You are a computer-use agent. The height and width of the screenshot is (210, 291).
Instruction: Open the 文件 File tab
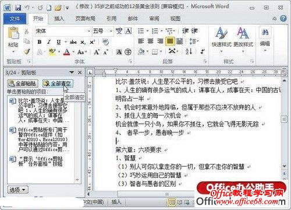[x=15, y=19]
